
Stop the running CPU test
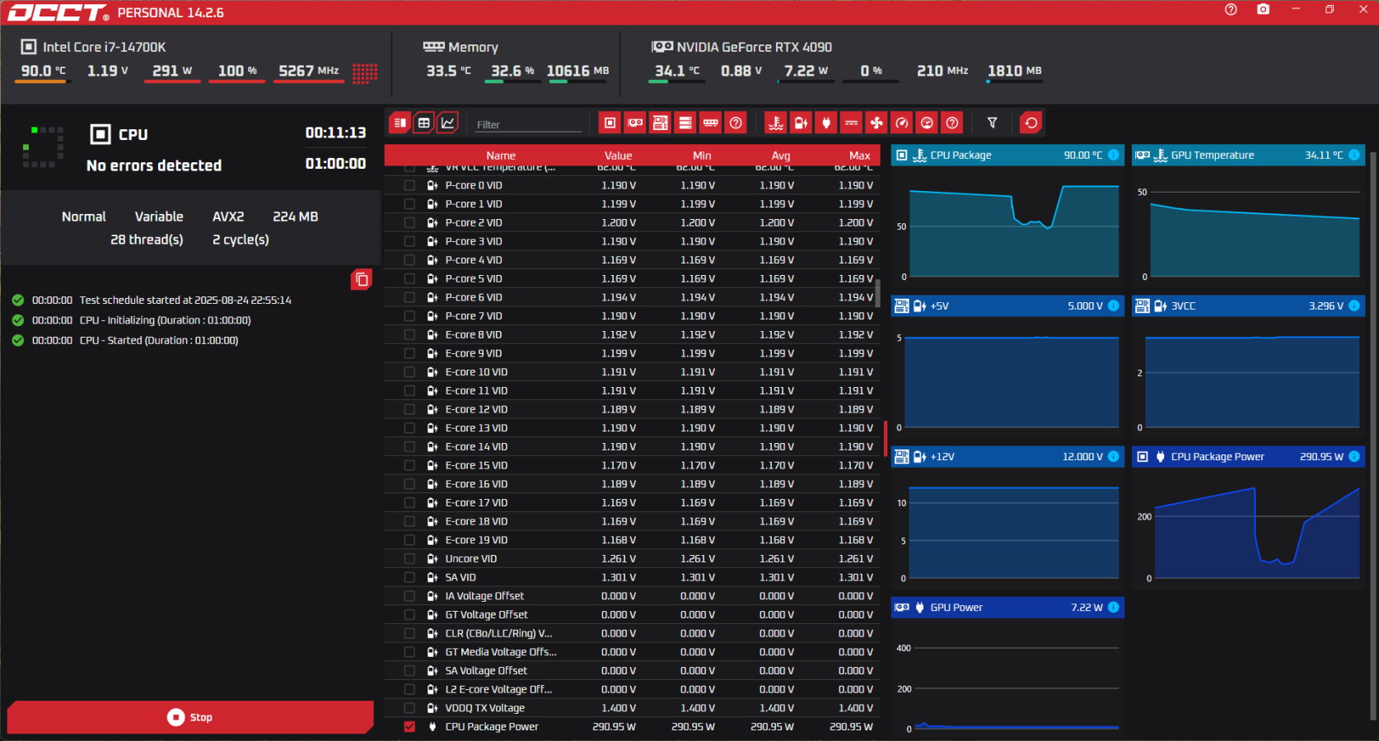click(x=190, y=717)
